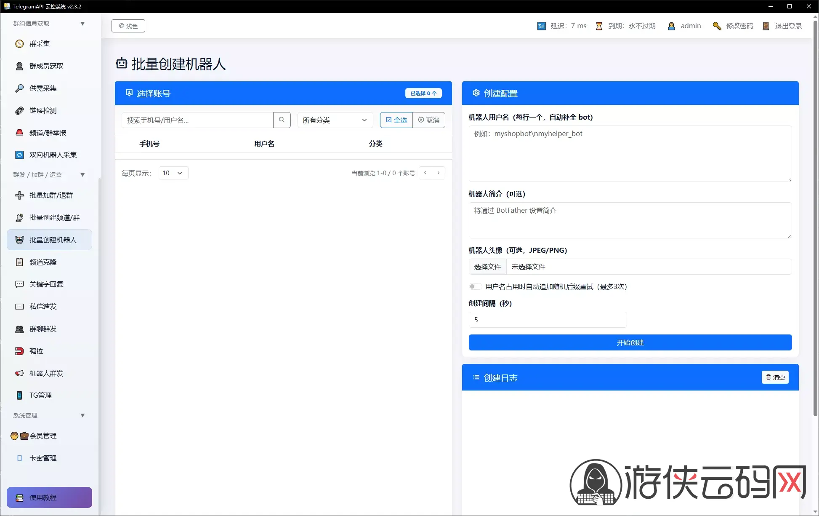819x516 pixels.
Task: Open the 群采集 clock icon
Action: point(19,44)
